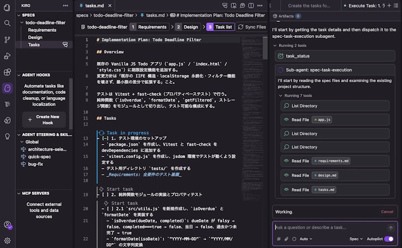This screenshot has width=402, height=248.
Task: Open Requirements in the spec tree
Action: [42, 30]
